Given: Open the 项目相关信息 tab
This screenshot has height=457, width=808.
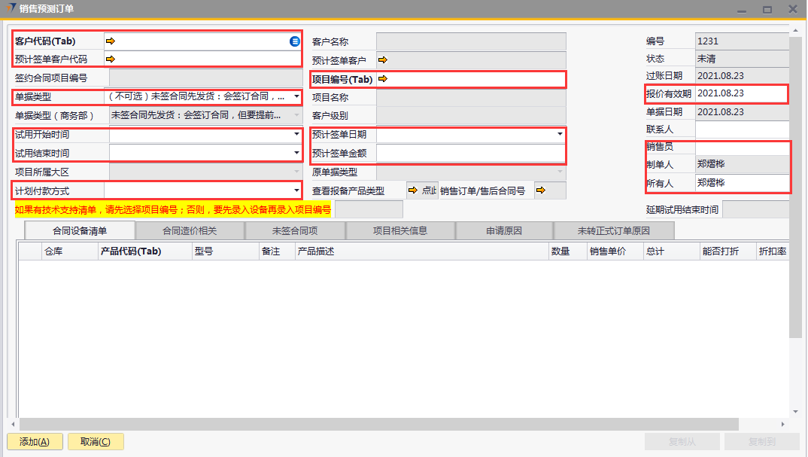Looking at the screenshot, I should click(400, 230).
